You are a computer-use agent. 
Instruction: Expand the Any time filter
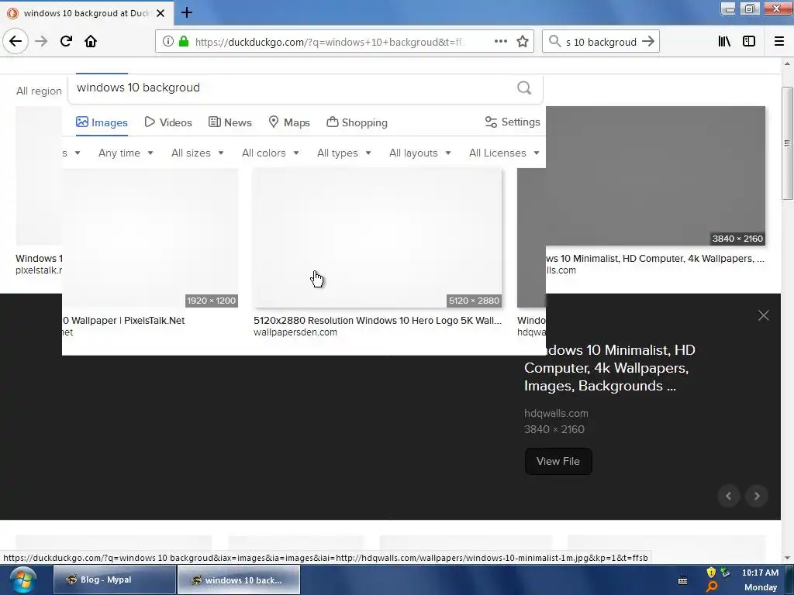(126, 153)
